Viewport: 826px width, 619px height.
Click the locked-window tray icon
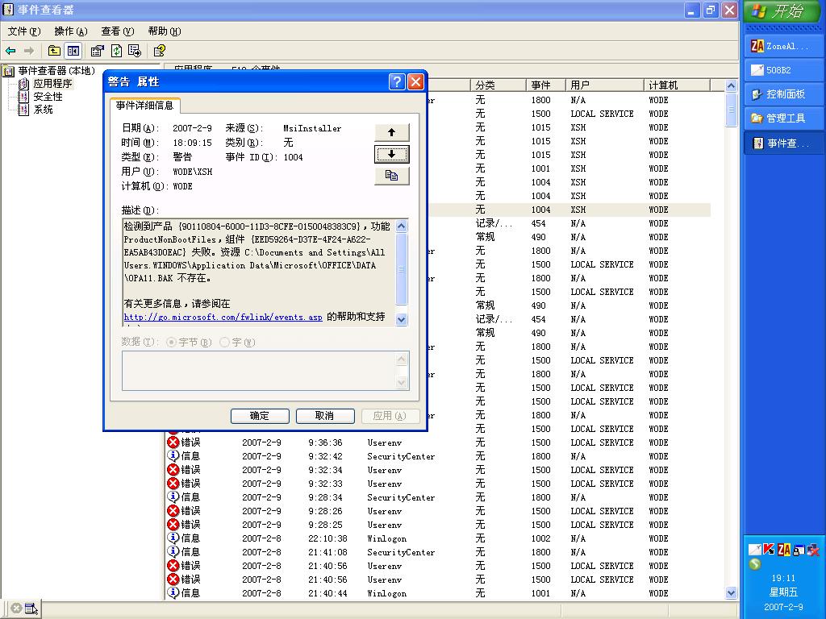(799, 550)
